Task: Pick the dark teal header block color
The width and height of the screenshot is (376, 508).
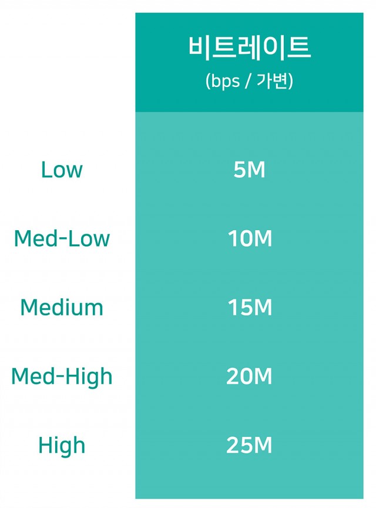Action: pos(249,62)
